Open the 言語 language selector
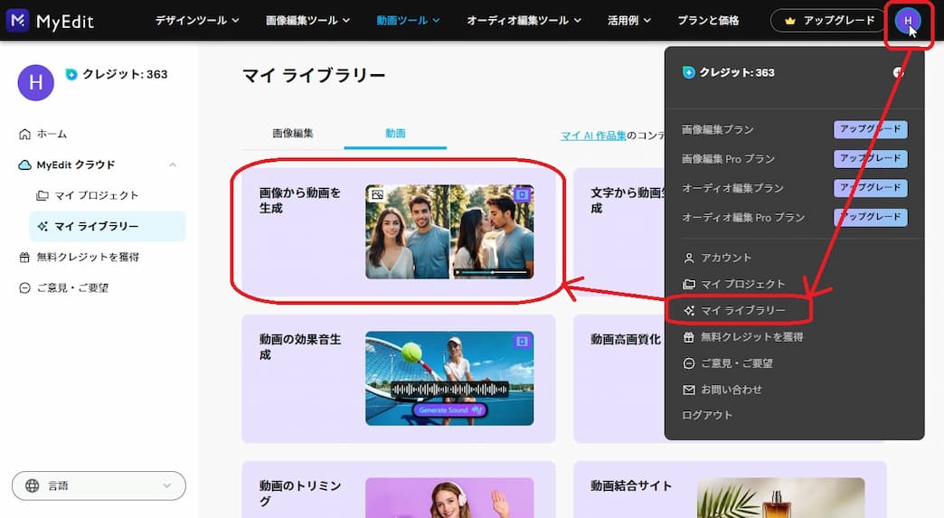The image size is (944, 518). (x=99, y=485)
